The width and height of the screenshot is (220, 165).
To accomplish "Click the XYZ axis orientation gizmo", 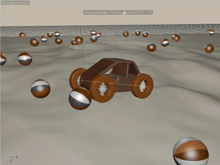I will [x=12, y=156].
